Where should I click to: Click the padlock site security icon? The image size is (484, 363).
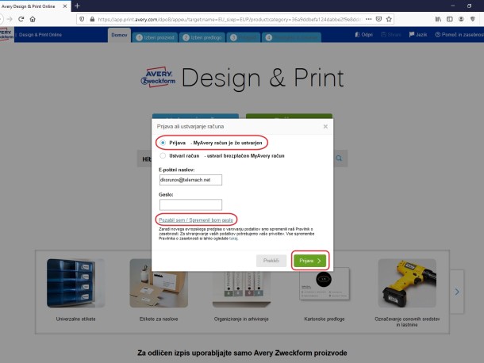92,19
